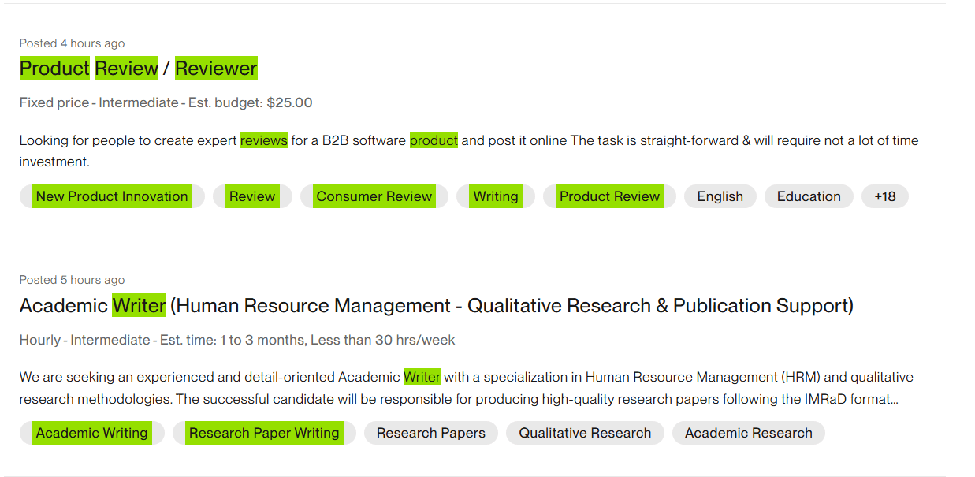This screenshot has width=975, height=477.
Task: Click the standalone Review skill tag
Action: pos(252,196)
